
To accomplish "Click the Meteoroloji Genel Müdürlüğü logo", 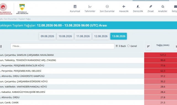I will [x=22, y=9].
